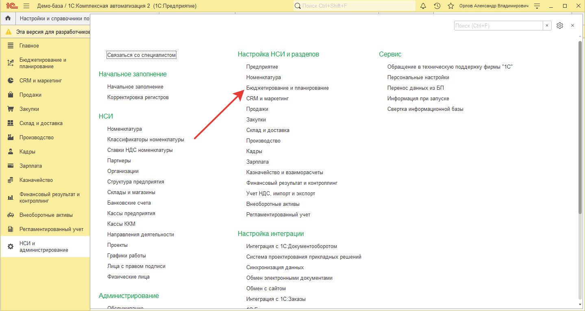Clear the menu search field
The width and height of the screenshot is (585, 311).
pyautogui.click(x=547, y=26)
